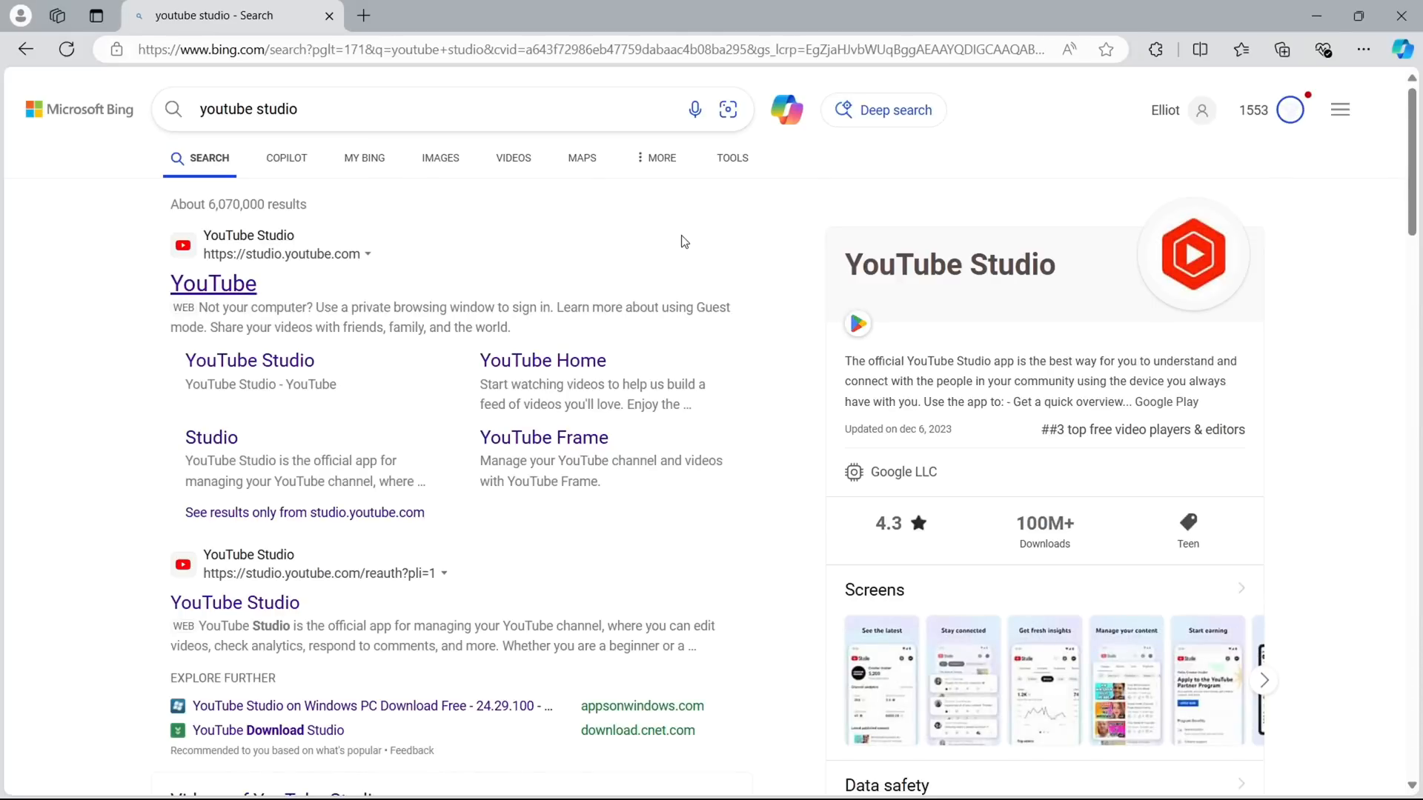Click the Microsoft Bing logo
Image resolution: width=1423 pixels, height=800 pixels.
[79, 110]
